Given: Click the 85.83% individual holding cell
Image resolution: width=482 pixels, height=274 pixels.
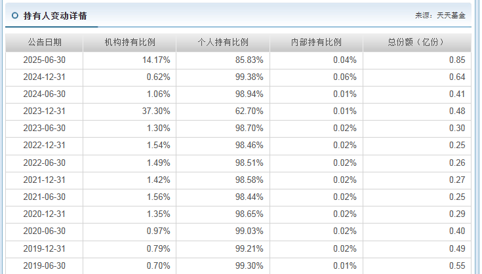Looking at the screenshot, I should pyautogui.click(x=249, y=60).
